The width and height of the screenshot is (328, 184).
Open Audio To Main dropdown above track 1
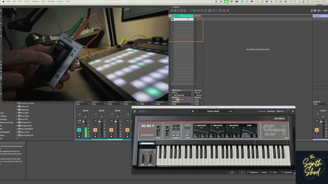(83, 104)
